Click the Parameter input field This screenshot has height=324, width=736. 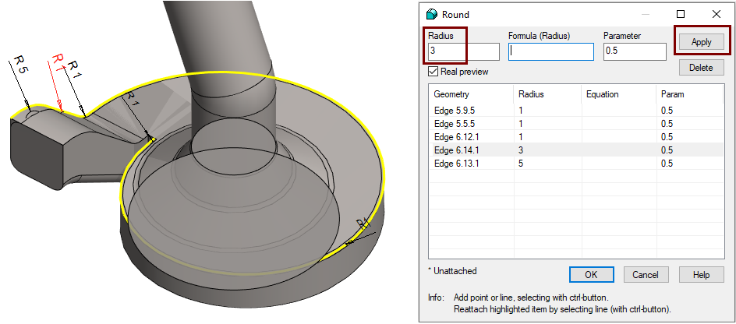[634, 51]
